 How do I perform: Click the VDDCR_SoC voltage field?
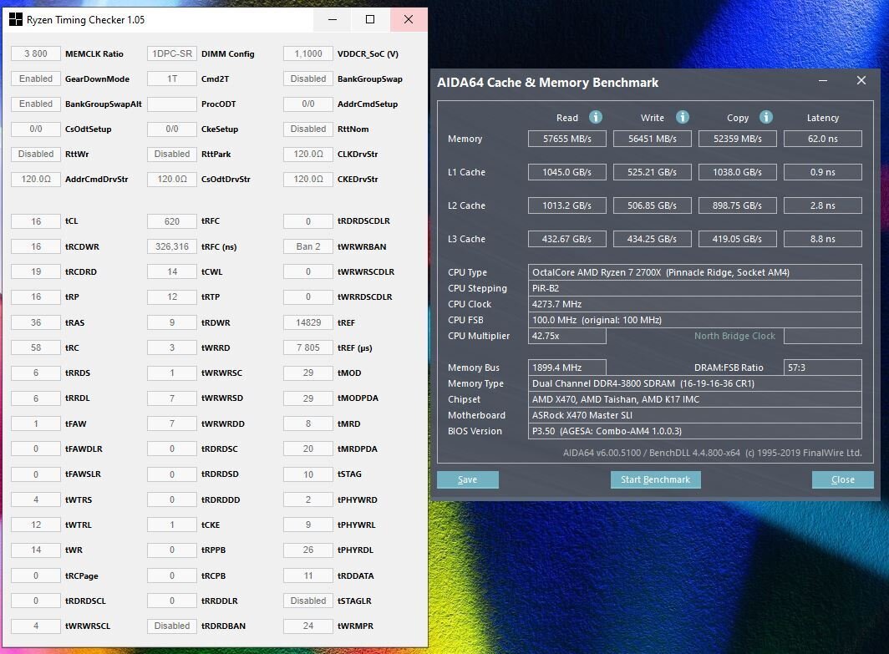[308, 54]
